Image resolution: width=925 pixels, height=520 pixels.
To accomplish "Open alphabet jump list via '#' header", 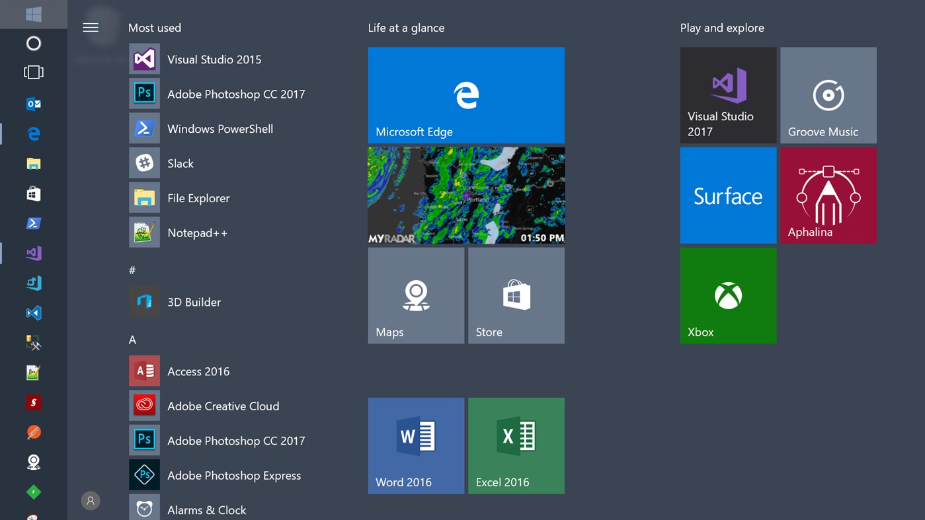I will click(132, 270).
